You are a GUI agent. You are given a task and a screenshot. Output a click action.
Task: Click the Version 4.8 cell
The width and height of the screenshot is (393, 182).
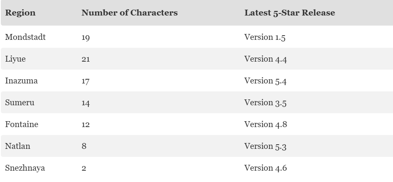(x=266, y=124)
